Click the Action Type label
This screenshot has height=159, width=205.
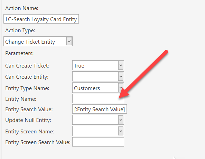[20, 30]
